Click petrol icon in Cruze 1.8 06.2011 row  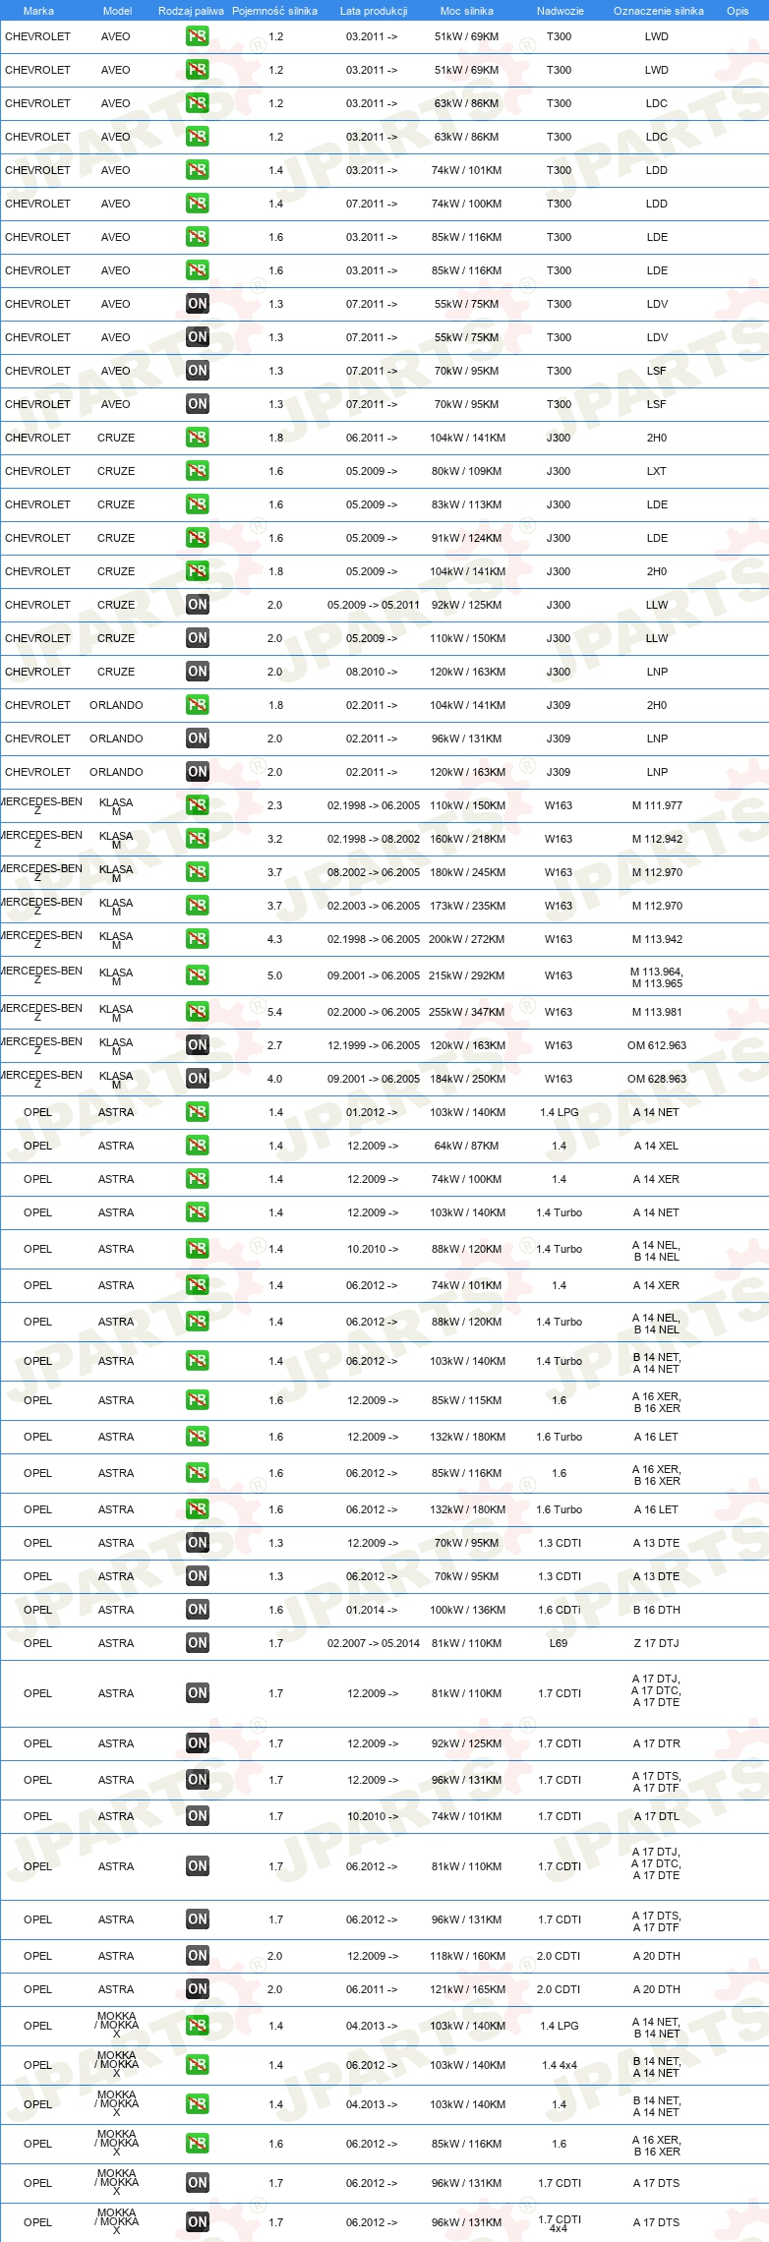[x=198, y=438]
